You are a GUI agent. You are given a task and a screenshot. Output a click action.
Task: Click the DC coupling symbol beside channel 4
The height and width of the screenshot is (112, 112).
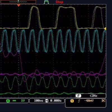(x=14, y=101)
